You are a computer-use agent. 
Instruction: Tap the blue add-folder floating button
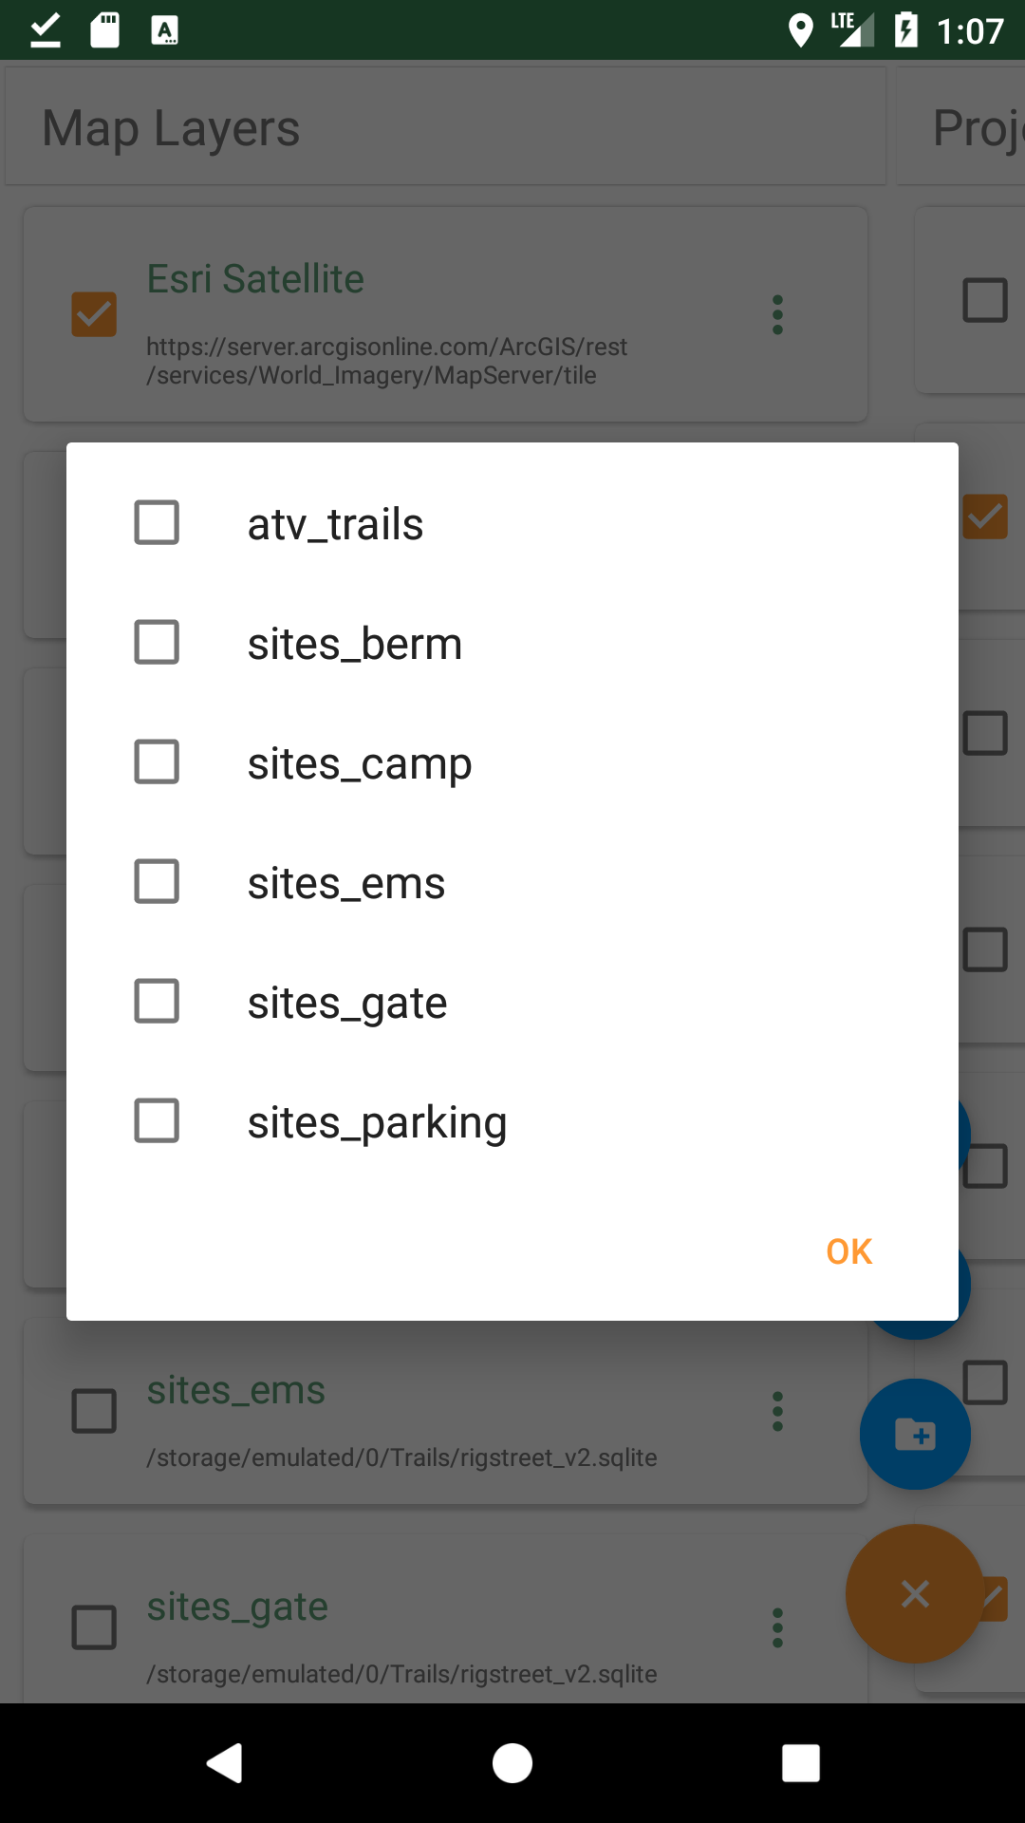pyautogui.click(x=915, y=1434)
